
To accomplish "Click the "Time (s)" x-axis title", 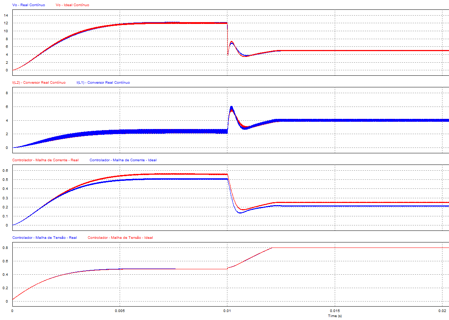I will (334, 316).
